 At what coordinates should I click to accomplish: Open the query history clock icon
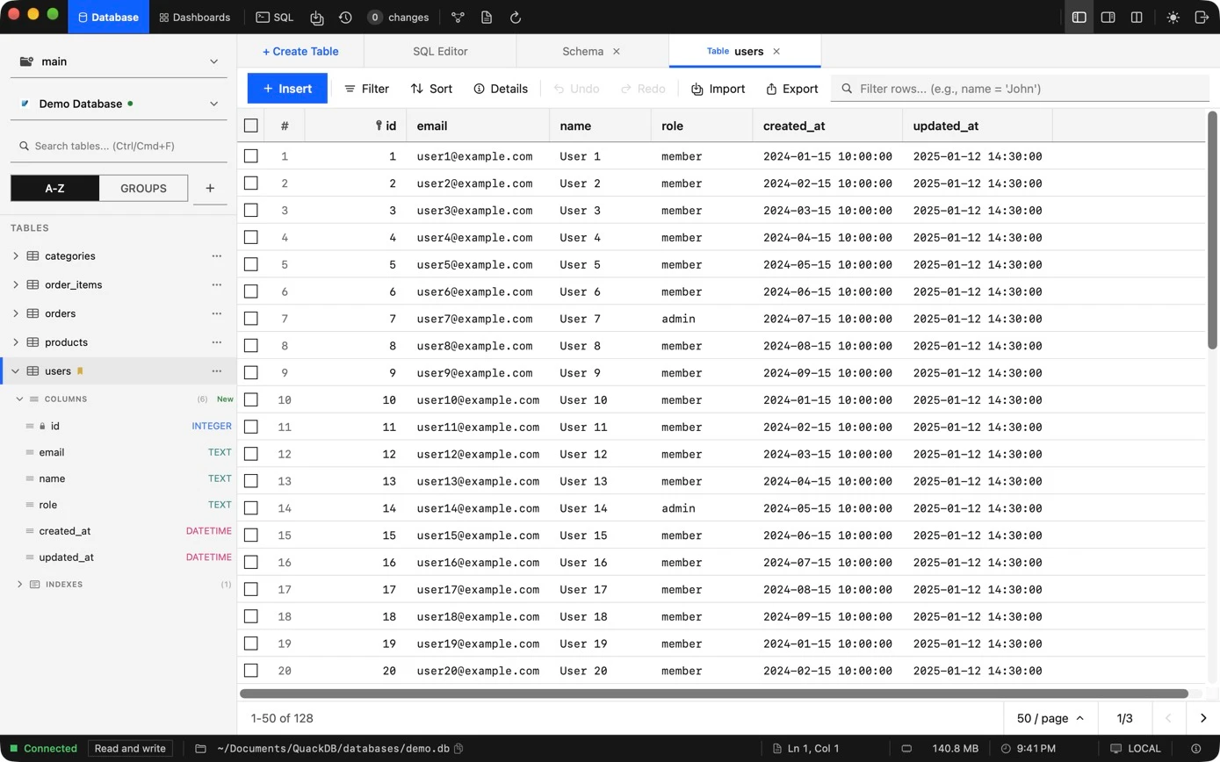[x=345, y=18]
